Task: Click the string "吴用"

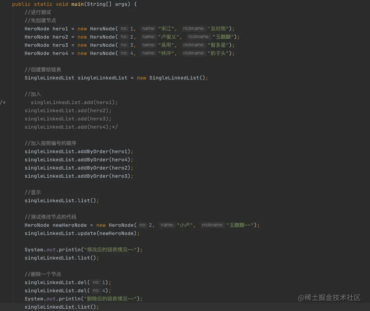Action: 166,45
